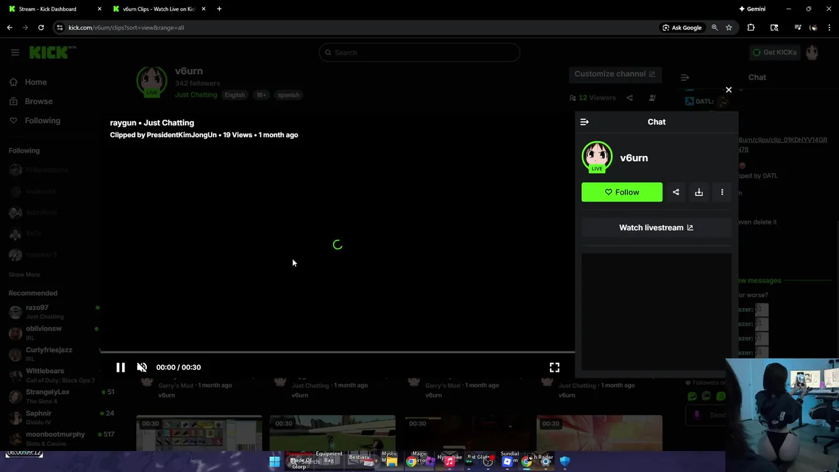The width and height of the screenshot is (839, 472).
Task: Collapse the background stream Chat panel
Action: [x=685, y=77]
